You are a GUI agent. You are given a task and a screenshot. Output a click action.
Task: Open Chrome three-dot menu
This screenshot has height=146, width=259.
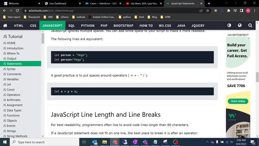tap(255, 11)
